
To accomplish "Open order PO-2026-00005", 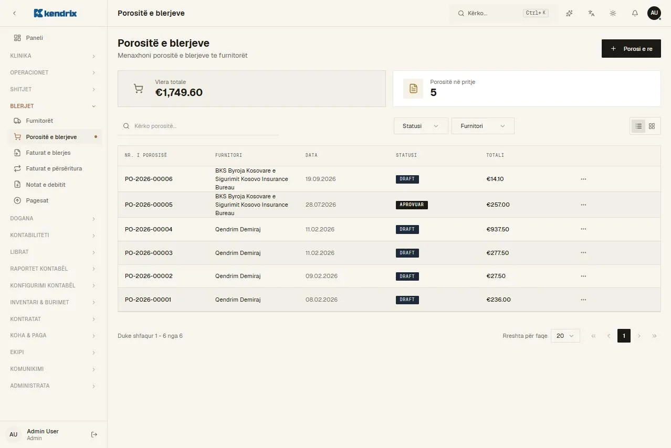I will tap(149, 205).
